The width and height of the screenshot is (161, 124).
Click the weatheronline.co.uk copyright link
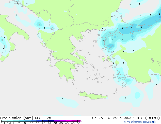[140, 122]
